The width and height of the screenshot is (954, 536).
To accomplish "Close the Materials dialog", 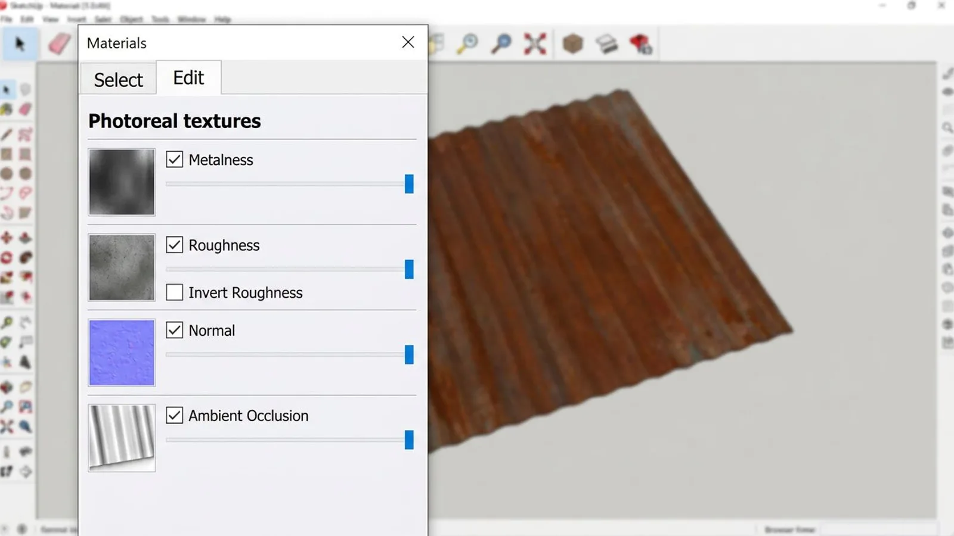I will point(408,42).
